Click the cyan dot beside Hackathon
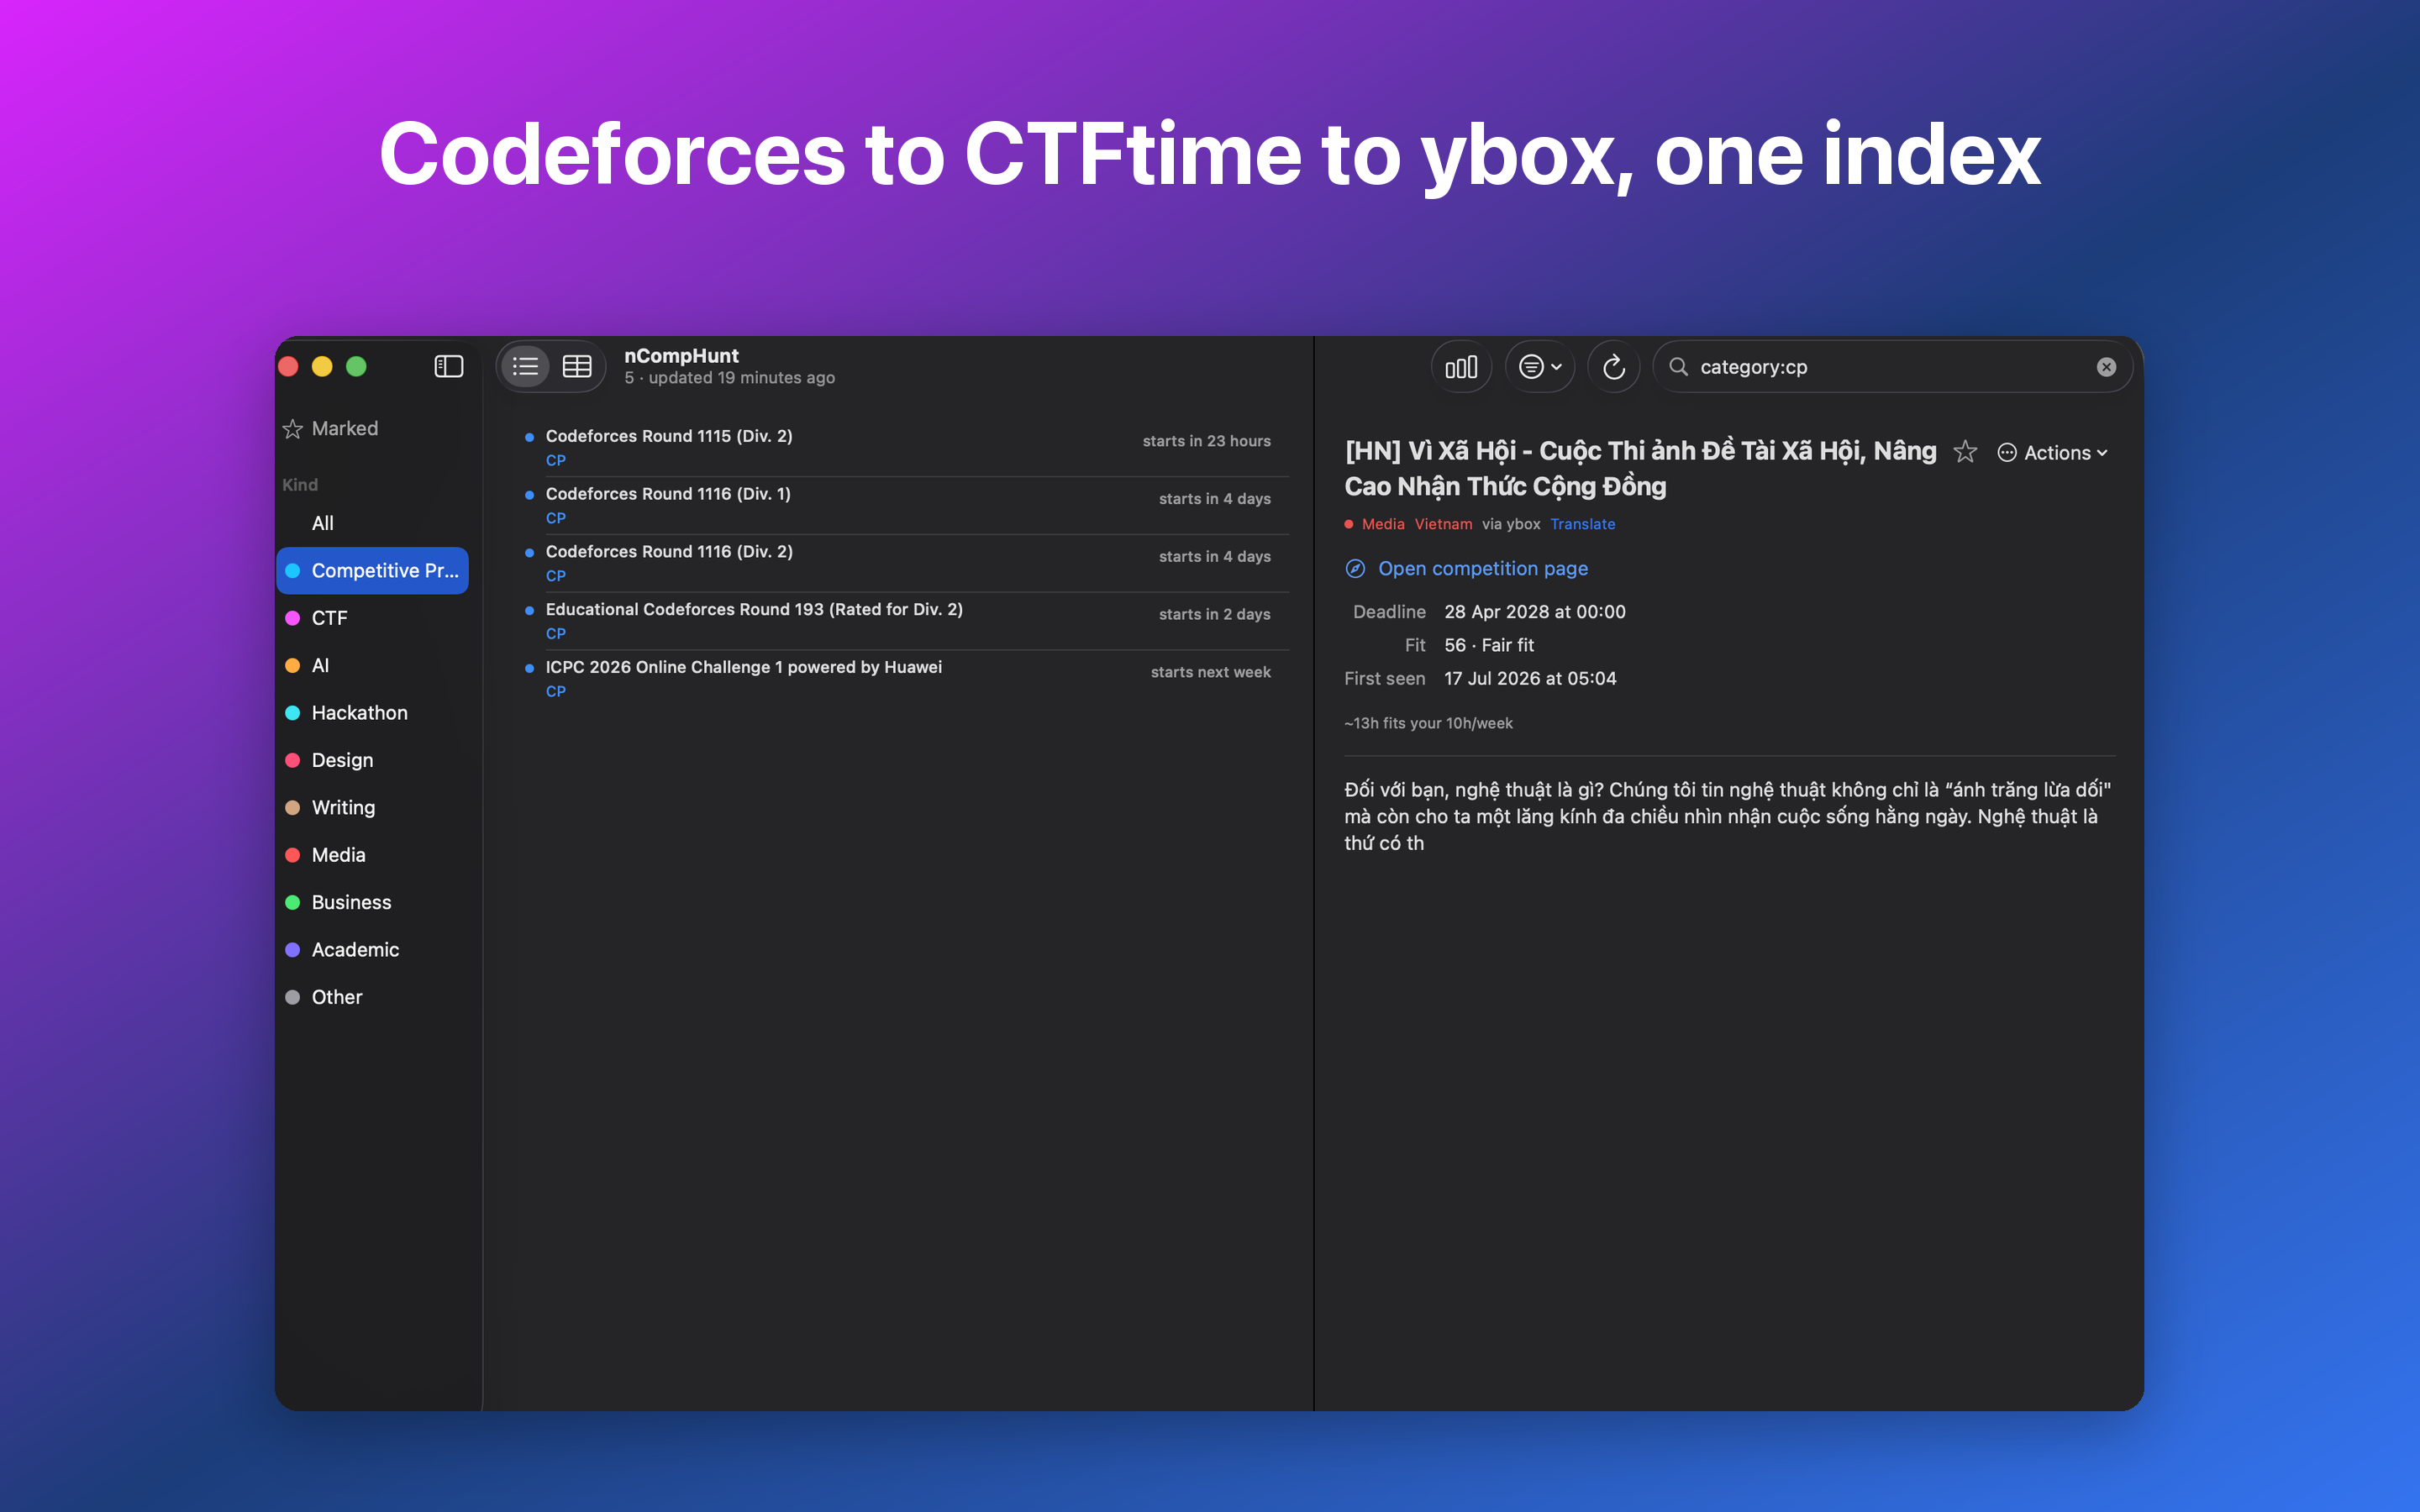Viewport: 2420px width, 1512px height. click(x=293, y=713)
